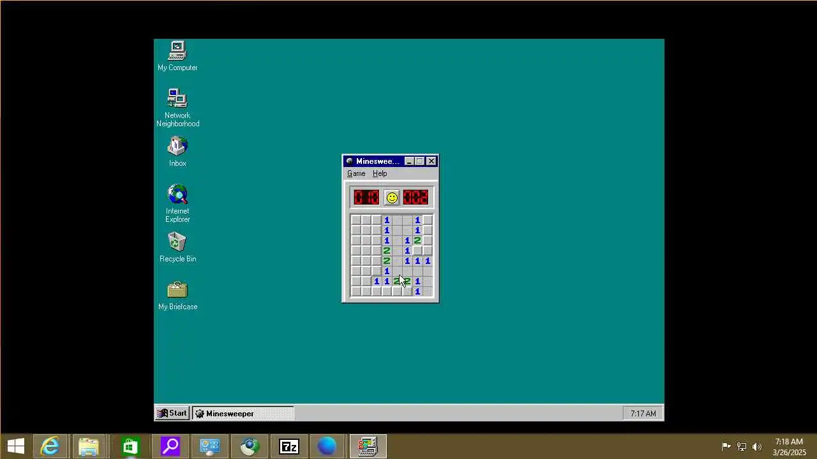Reveal the covered top-left corner minefield cell
This screenshot has width=817, height=459.
click(356, 220)
